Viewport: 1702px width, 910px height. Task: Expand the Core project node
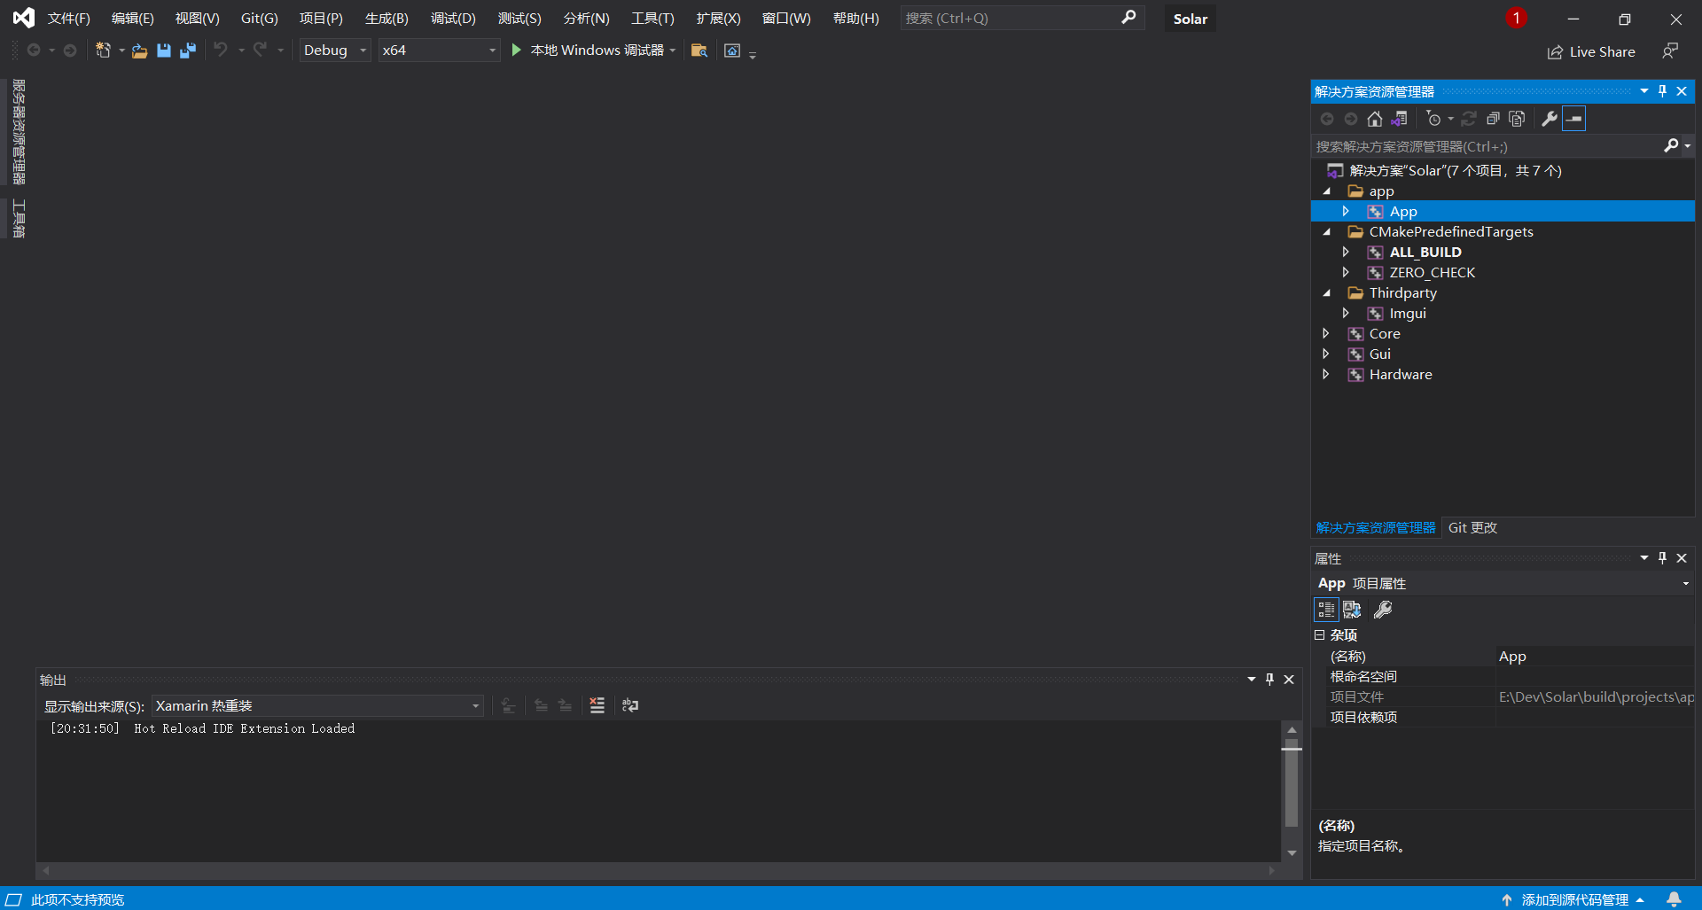(1326, 334)
